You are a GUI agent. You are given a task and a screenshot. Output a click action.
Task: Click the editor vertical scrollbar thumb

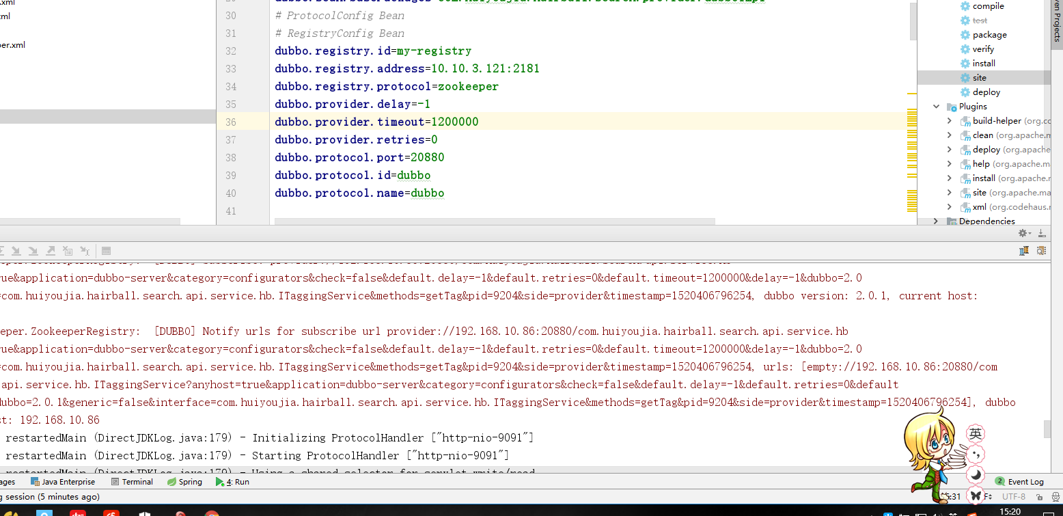913,21
